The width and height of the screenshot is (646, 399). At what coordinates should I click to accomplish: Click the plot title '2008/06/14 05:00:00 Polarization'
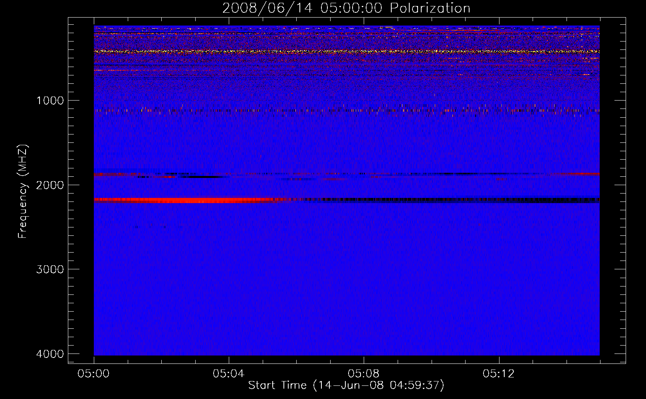[x=346, y=8]
